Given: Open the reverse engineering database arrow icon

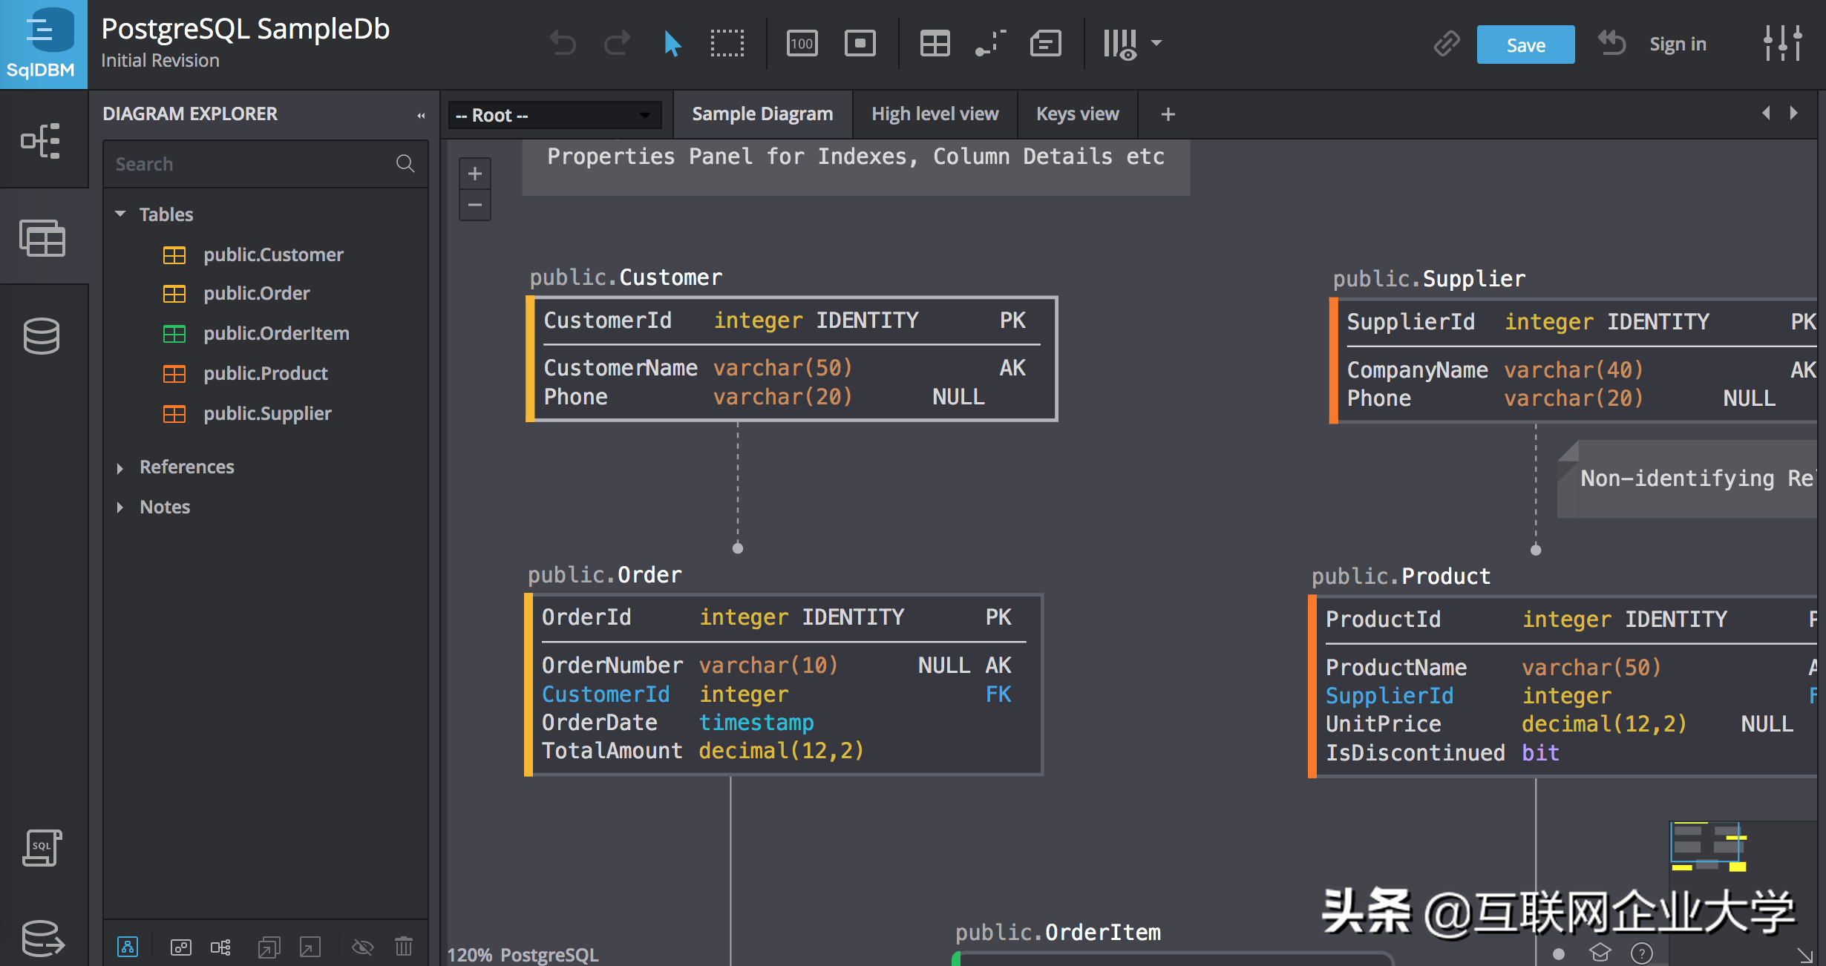Looking at the screenshot, I should pos(42,939).
